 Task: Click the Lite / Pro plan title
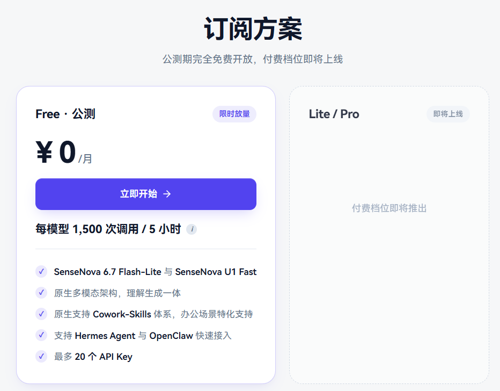click(x=334, y=114)
